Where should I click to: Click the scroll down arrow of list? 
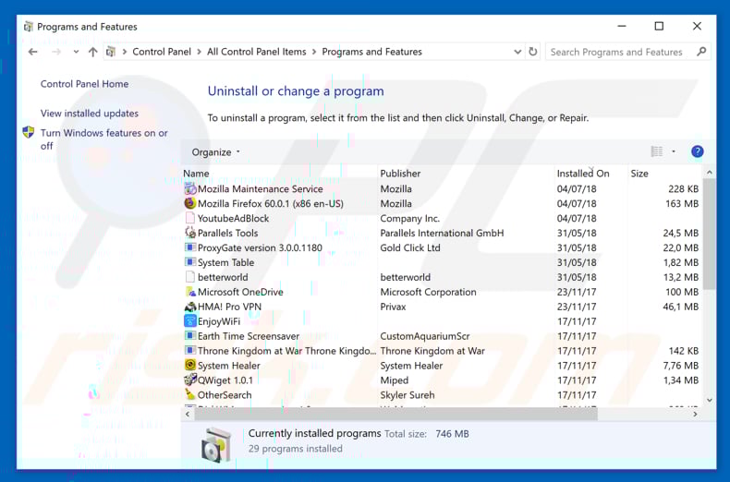tap(709, 400)
